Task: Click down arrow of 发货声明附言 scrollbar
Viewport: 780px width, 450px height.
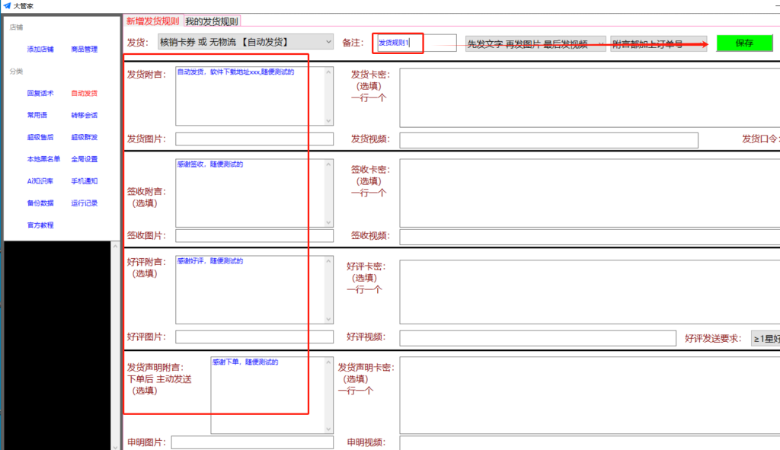Action: 328,429
